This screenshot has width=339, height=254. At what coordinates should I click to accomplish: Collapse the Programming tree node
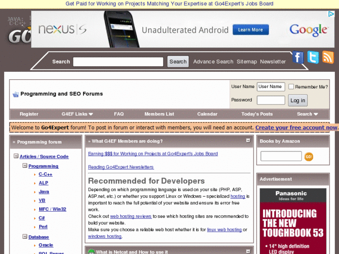tap(25, 165)
